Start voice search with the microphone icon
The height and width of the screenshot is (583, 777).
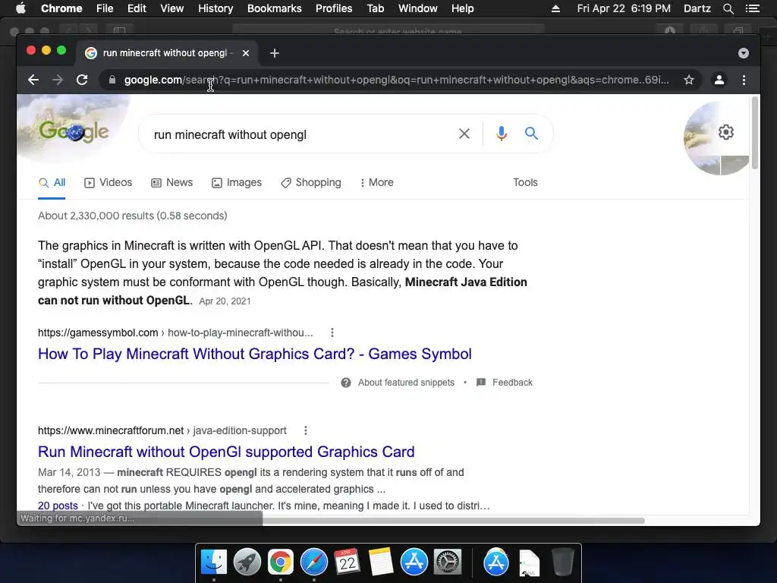tap(502, 134)
